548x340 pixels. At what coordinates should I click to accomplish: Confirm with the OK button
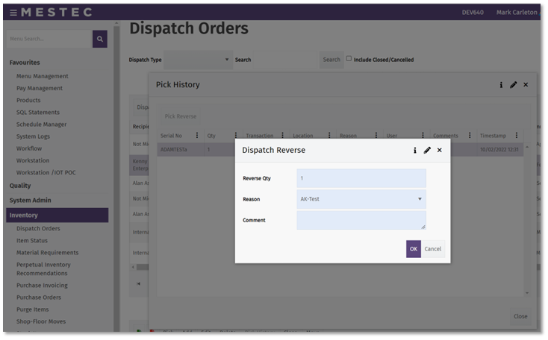(414, 249)
